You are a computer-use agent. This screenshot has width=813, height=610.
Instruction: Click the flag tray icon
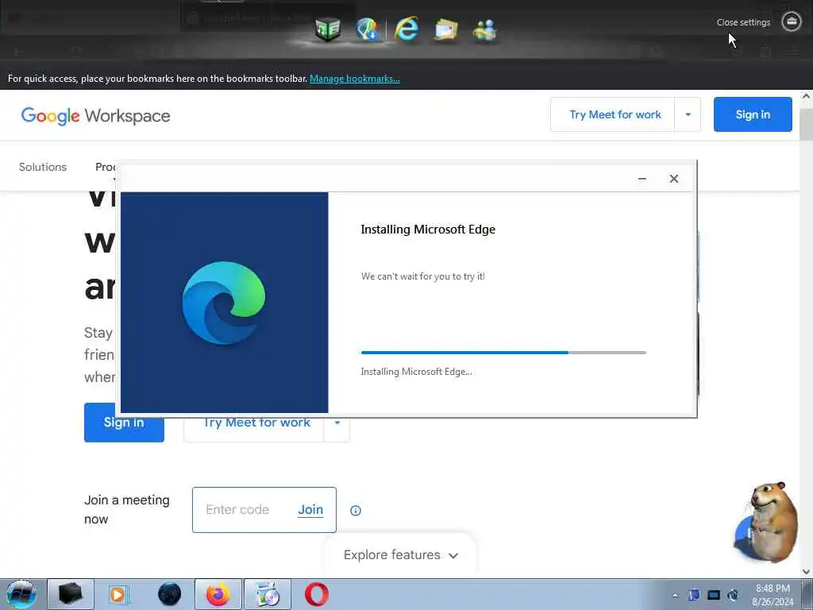tap(694, 595)
